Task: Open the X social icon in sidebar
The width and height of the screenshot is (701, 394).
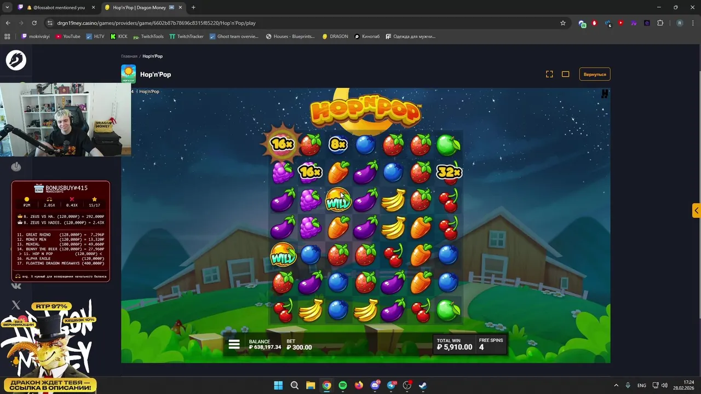Action: click(16, 305)
